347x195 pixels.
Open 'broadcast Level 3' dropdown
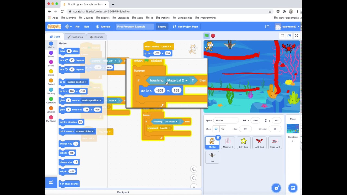tap(165, 128)
